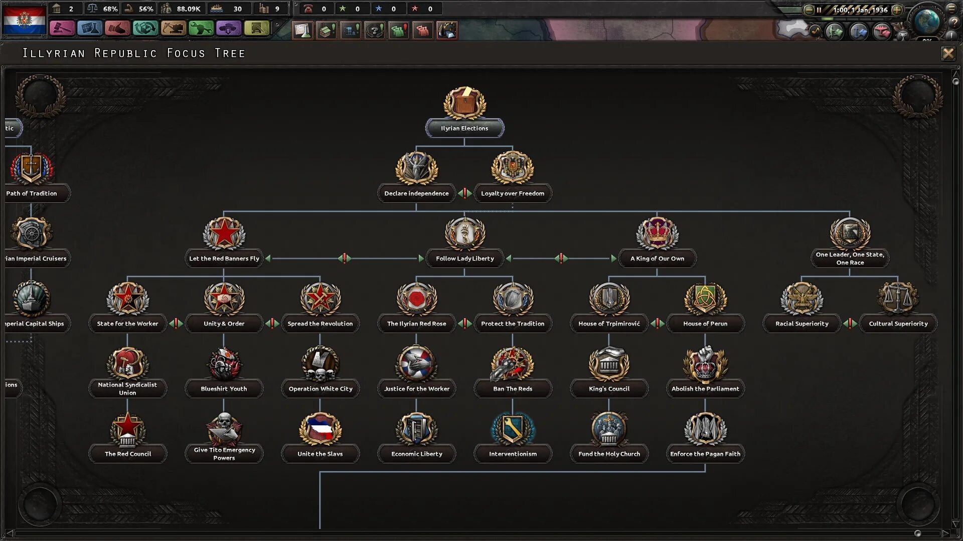The image size is (963, 541).
Task: Click the right arrow of horizontal scrollbar
Action: point(945,533)
